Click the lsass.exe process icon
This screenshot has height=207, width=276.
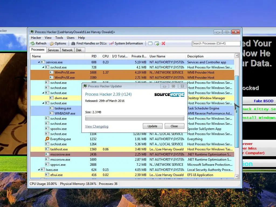tap(43, 170)
